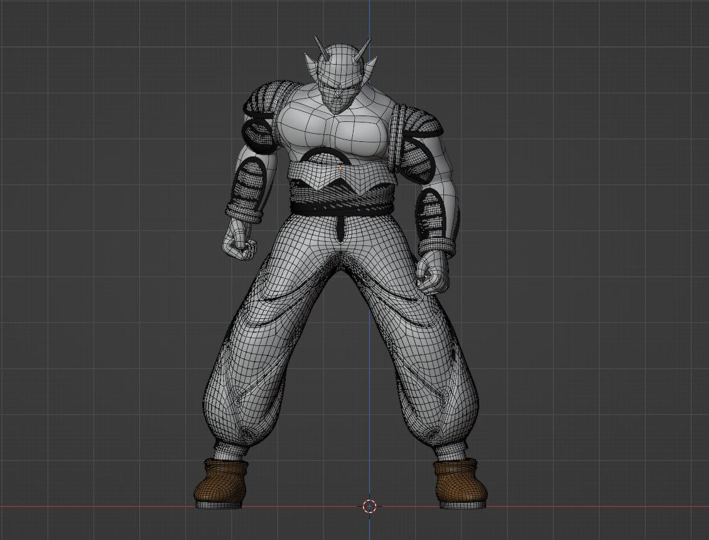Image resolution: width=709 pixels, height=540 pixels.
Task: Click the clenched fist on screen left
Action: (239, 239)
